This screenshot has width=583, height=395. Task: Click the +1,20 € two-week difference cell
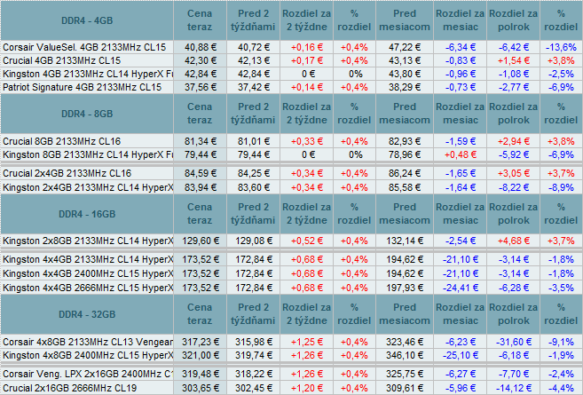pyautogui.click(x=307, y=388)
